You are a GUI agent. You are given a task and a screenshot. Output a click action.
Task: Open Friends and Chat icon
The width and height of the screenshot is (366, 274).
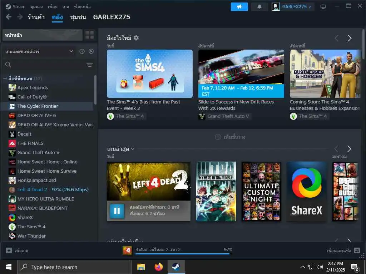click(x=357, y=250)
